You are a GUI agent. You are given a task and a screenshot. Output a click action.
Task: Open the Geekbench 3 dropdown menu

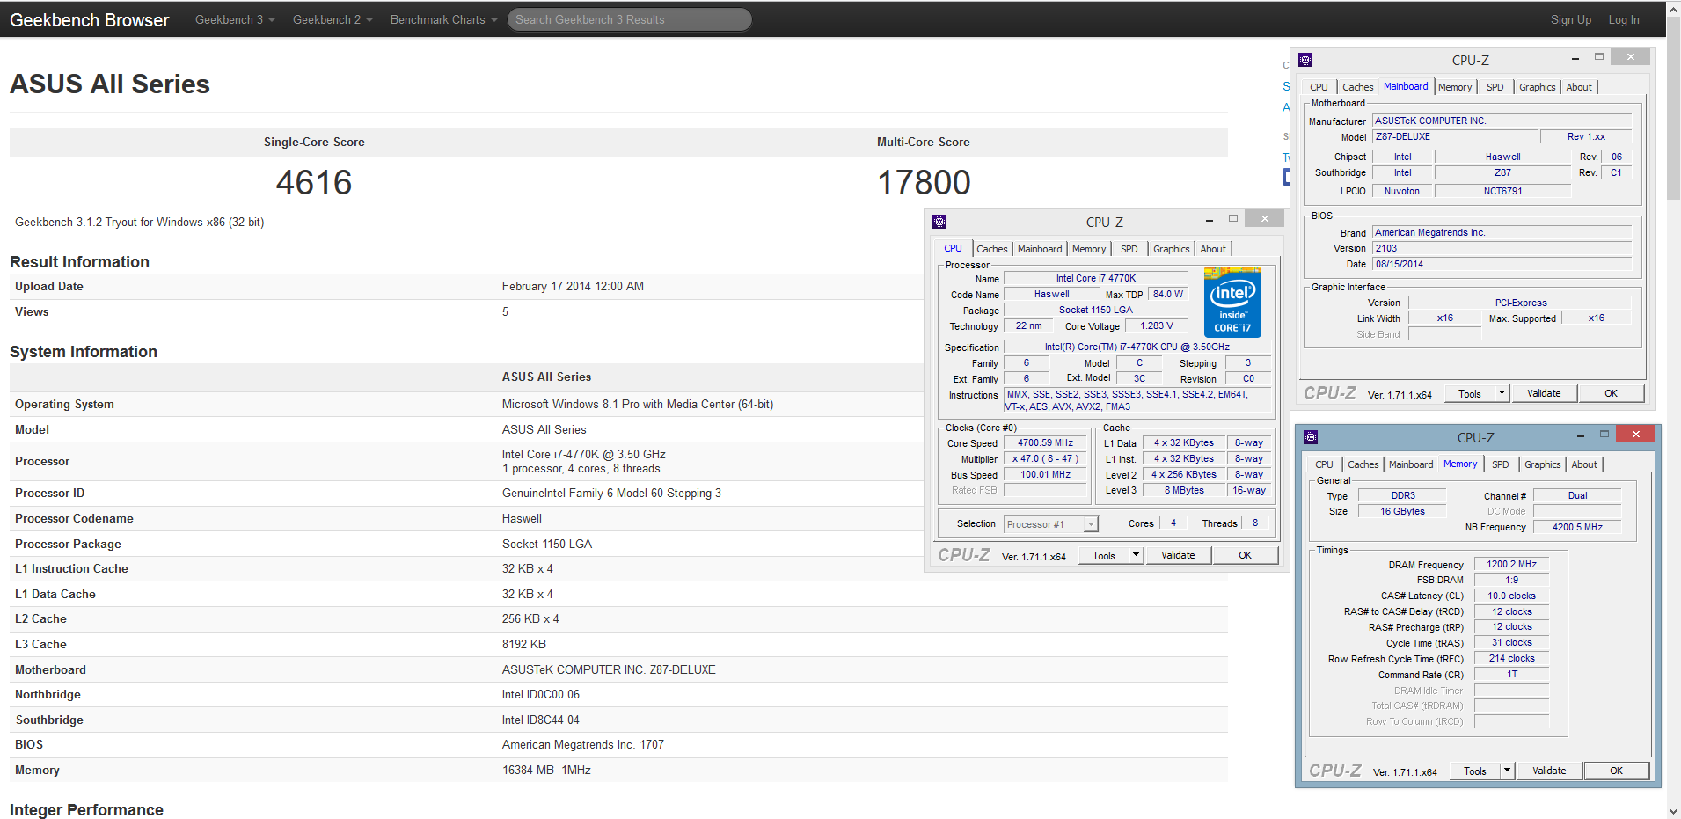[235, 19]
